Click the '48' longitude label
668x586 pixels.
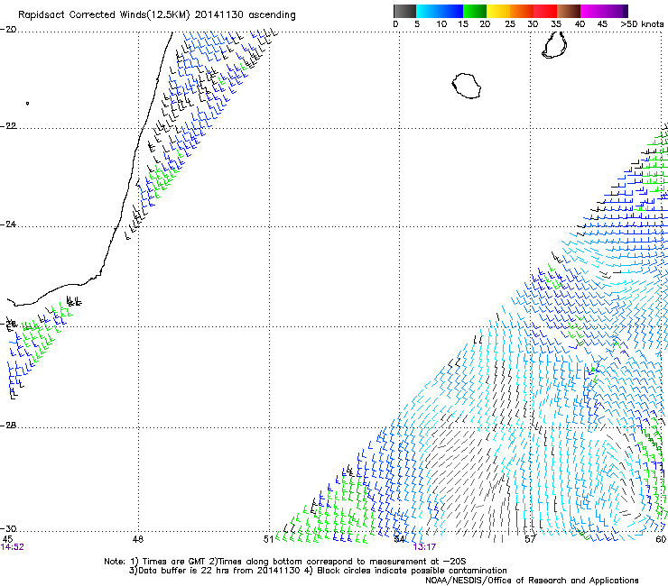[138, 539]
